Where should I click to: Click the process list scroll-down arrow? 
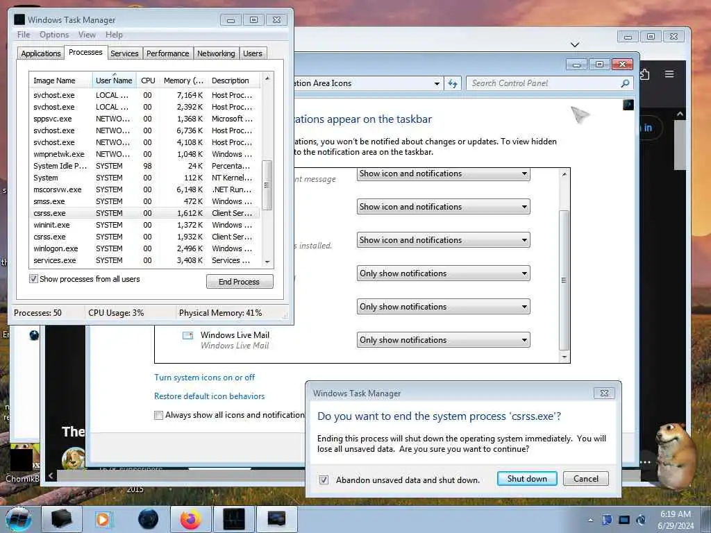[x=267, y=262]
